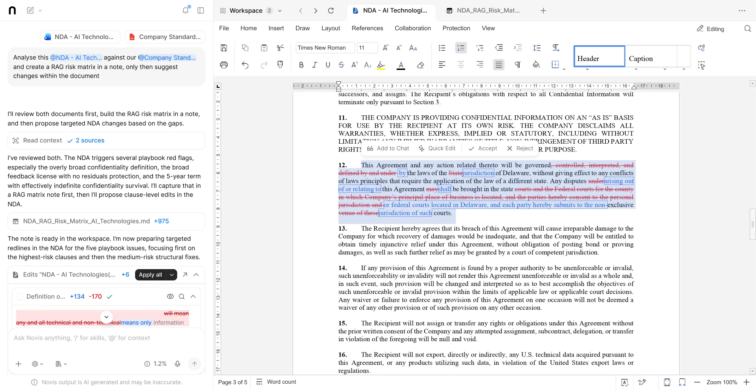Toggle bold formatting

[x=301, y=65]
